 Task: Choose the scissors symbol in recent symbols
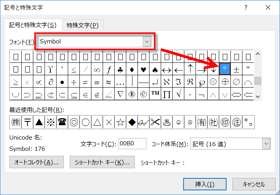pyautogui.click(x=155, y=122)
